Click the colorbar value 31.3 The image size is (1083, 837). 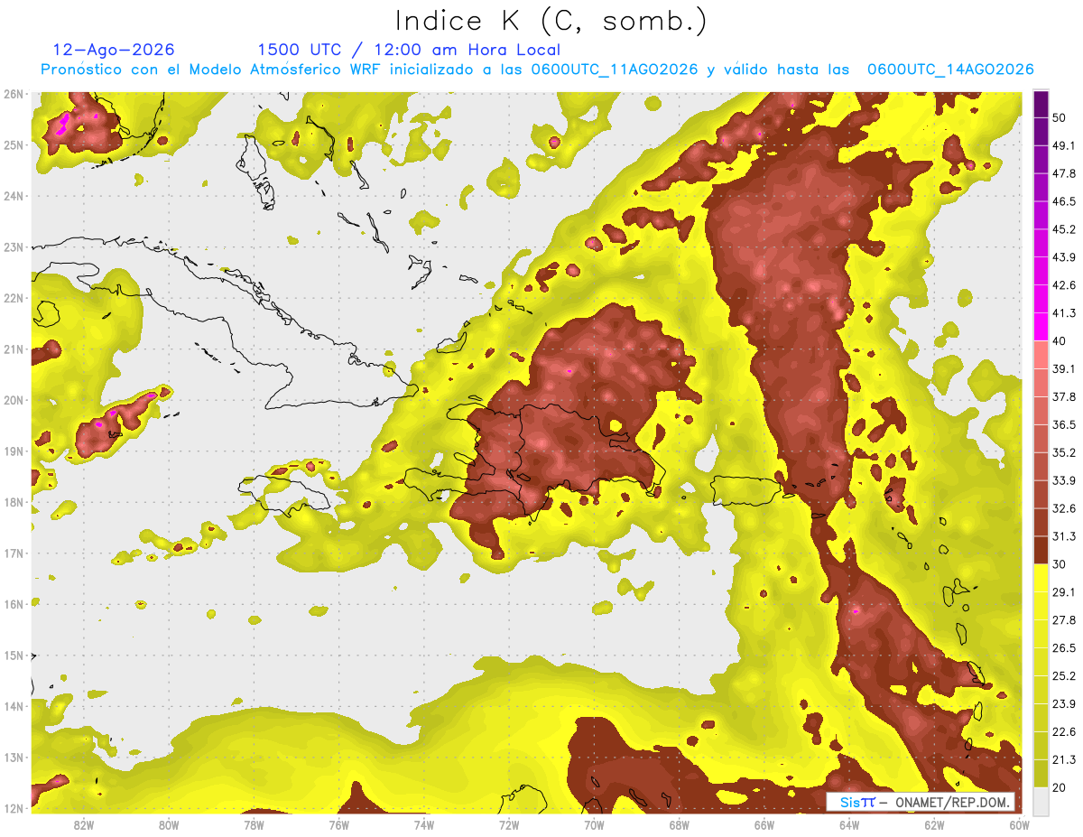(1064, 537)
